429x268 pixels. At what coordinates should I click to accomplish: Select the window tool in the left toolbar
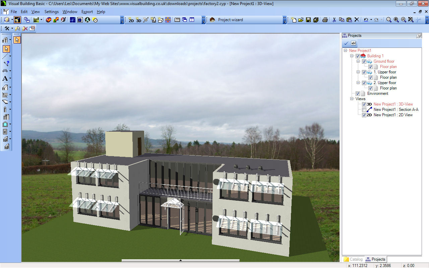point(5,124)
